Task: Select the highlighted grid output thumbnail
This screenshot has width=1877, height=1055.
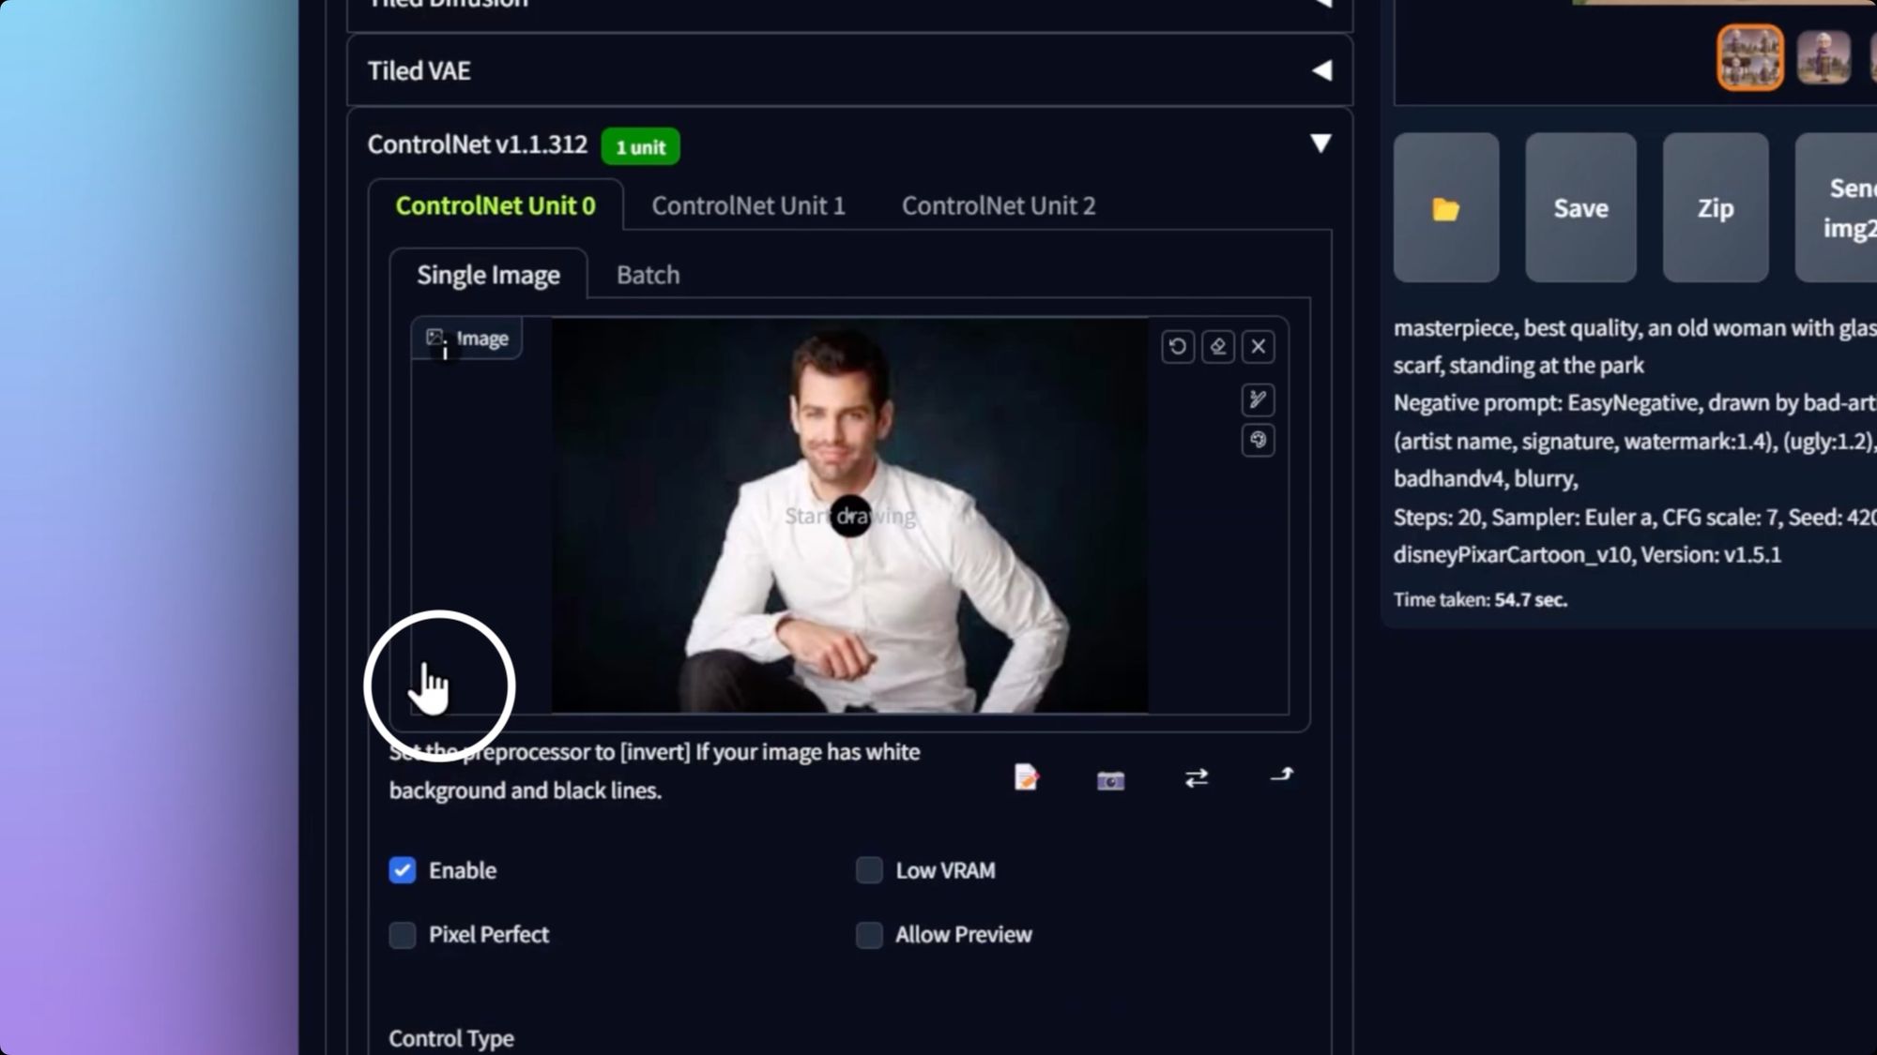Action: 1749,56
